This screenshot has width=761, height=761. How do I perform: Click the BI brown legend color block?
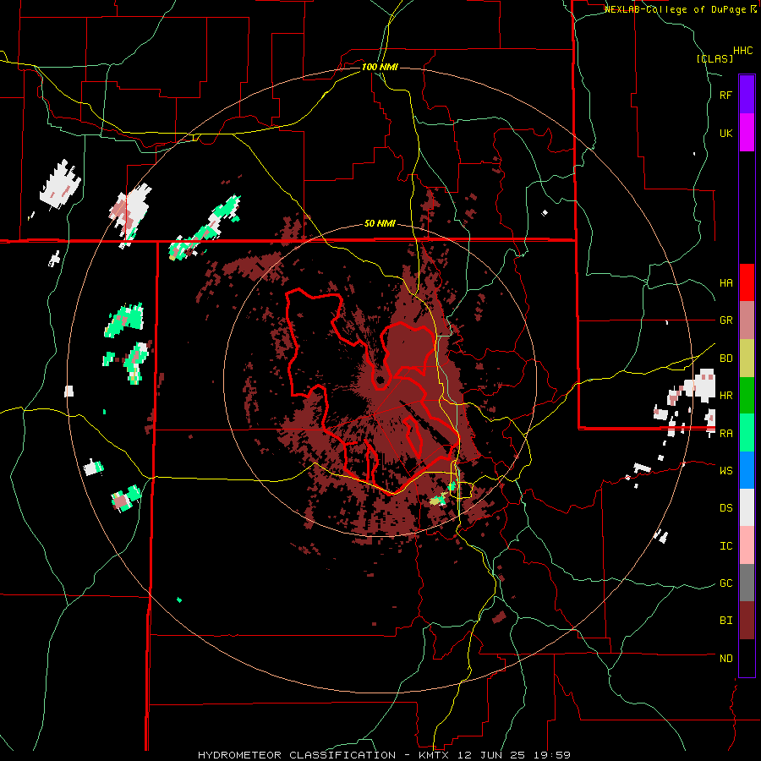pyautogui.click(x=747, y=621)
